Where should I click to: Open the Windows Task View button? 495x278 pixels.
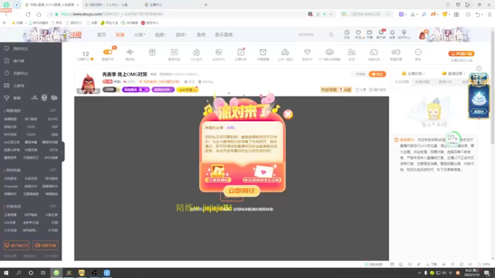click(43, 272)
